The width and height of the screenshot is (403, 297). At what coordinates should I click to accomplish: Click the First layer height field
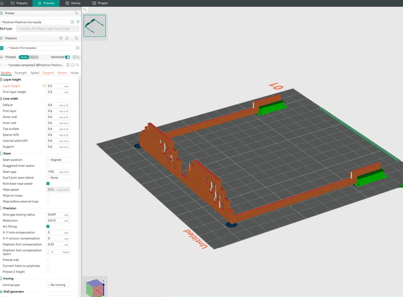coord(58,92)
